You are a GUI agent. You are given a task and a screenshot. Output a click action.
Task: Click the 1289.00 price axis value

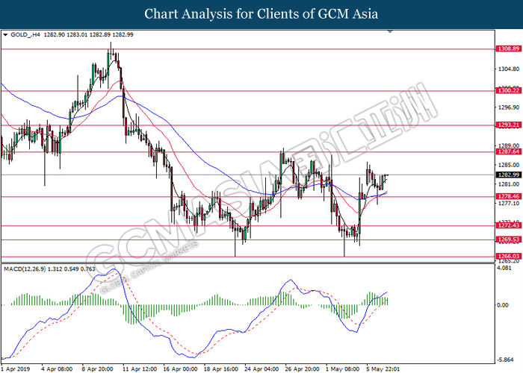509,146
